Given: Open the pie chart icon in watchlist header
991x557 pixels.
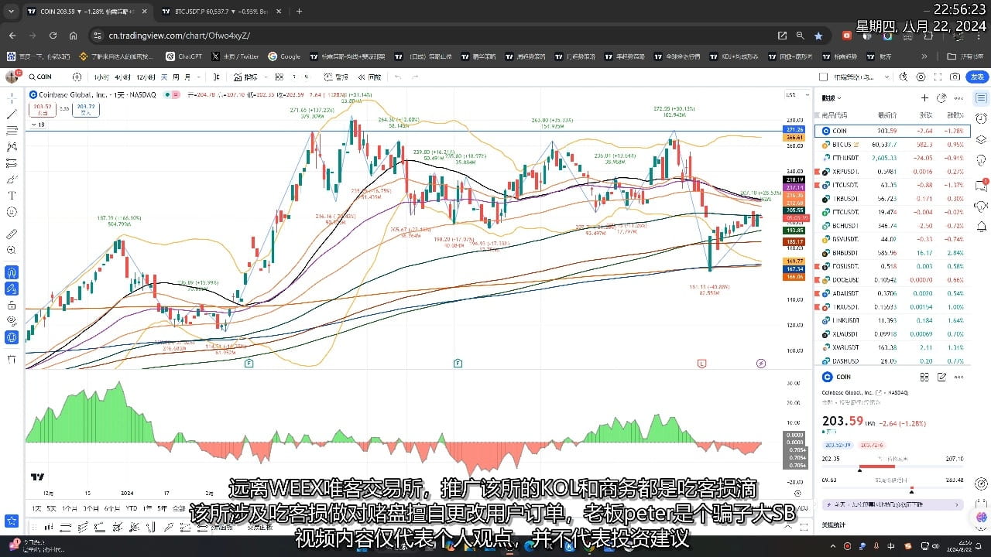Looking at the screenshot, I should click(x=941, y=98).
